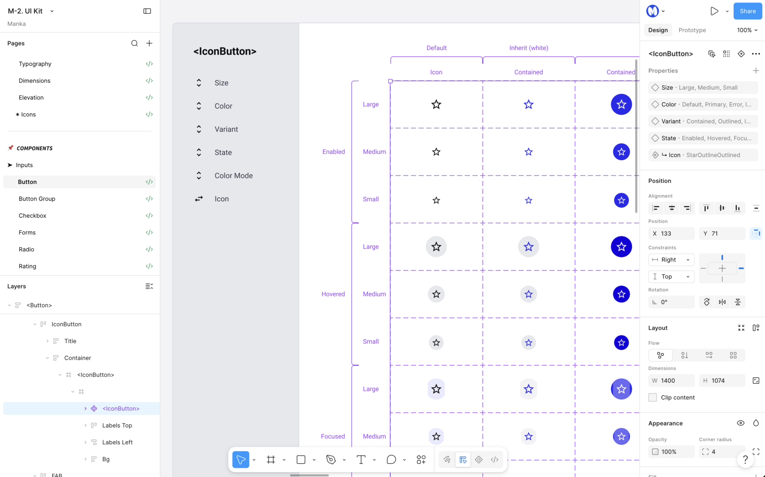
Task: Switch to the Design tab
Action: (658, 30)
